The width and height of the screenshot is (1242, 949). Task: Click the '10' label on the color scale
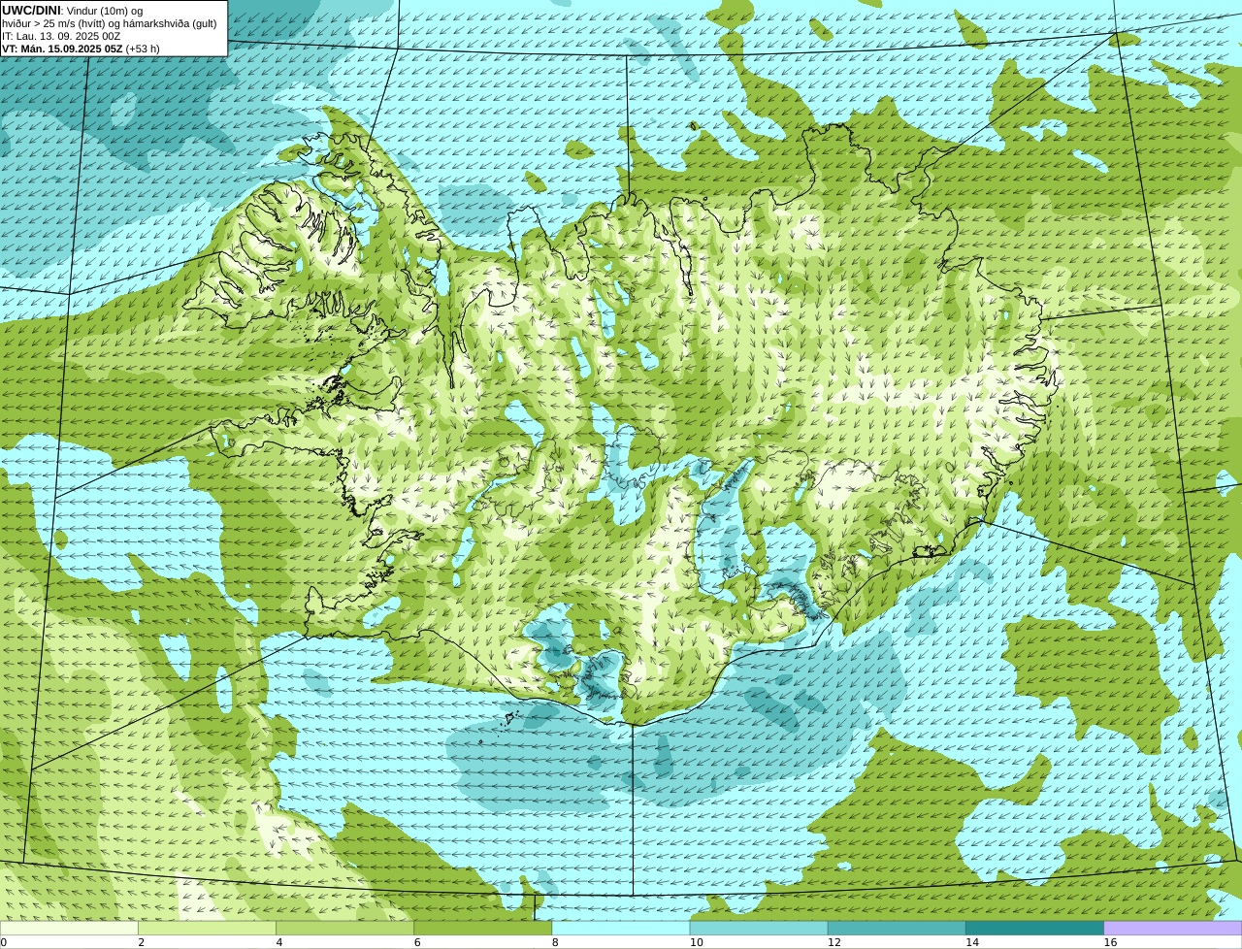coord(696,942)
